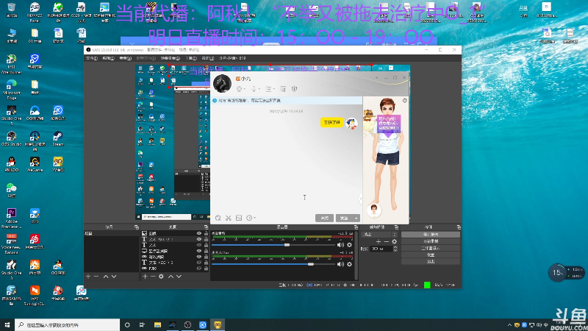This screenshot has height=331, width=588.
Task: Add a scene transition with plus icon
Action: click(379, 241)
